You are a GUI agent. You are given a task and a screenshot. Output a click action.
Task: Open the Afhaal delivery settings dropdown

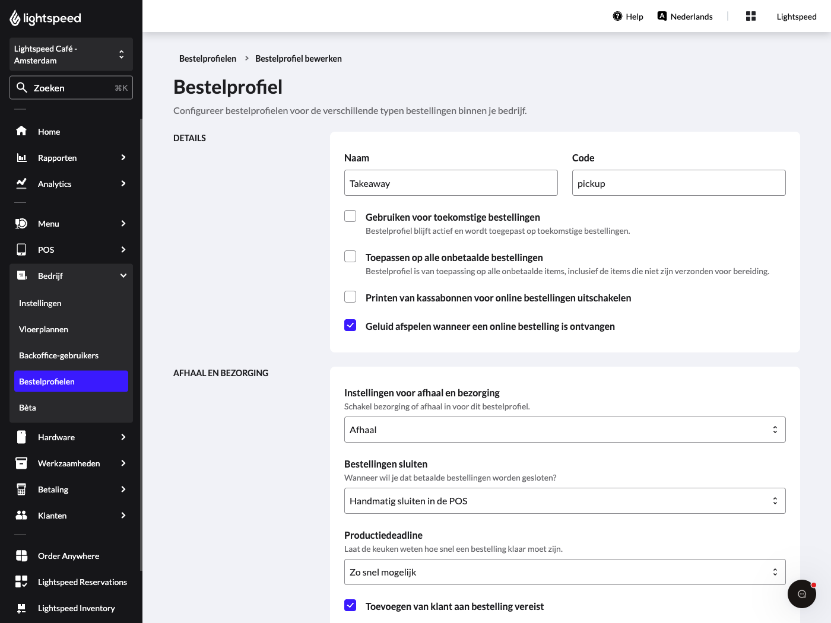565,430
